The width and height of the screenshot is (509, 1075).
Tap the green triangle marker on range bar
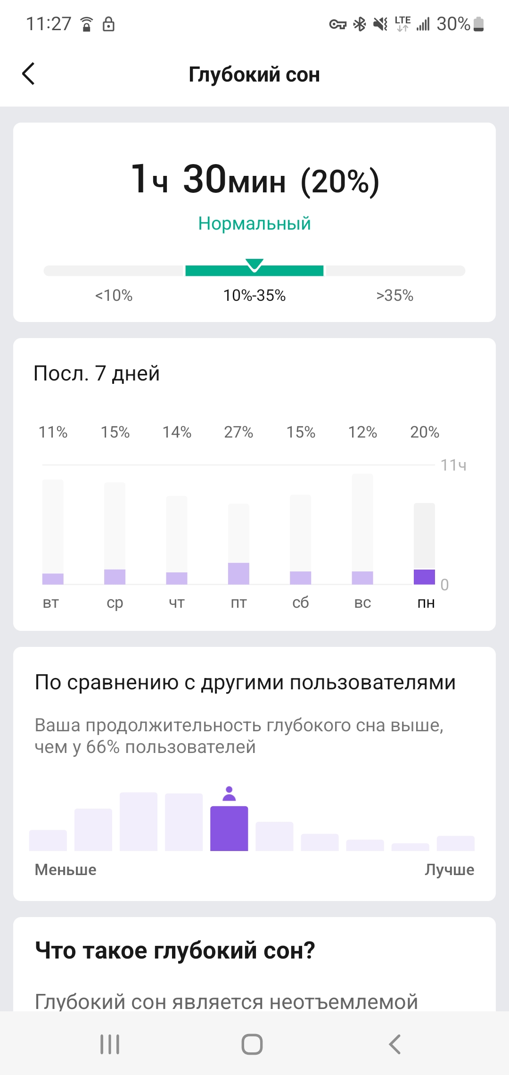point(254,265)
